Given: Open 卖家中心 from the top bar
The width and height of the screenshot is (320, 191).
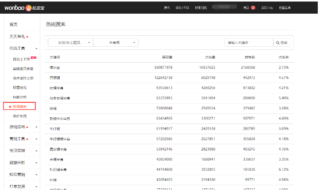Looking at the screenshot, I should (267, 7).
